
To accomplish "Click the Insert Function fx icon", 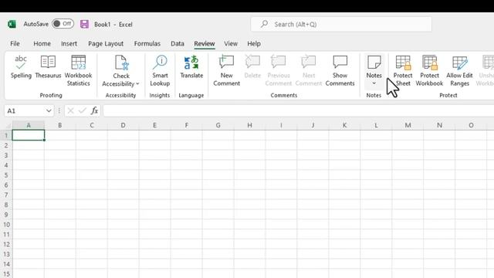I will click(x=94, y=110).
